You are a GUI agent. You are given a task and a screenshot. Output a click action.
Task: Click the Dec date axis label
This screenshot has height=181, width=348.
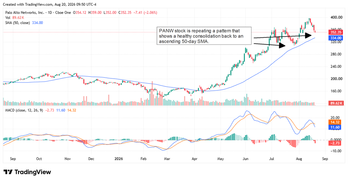(91, 159)
